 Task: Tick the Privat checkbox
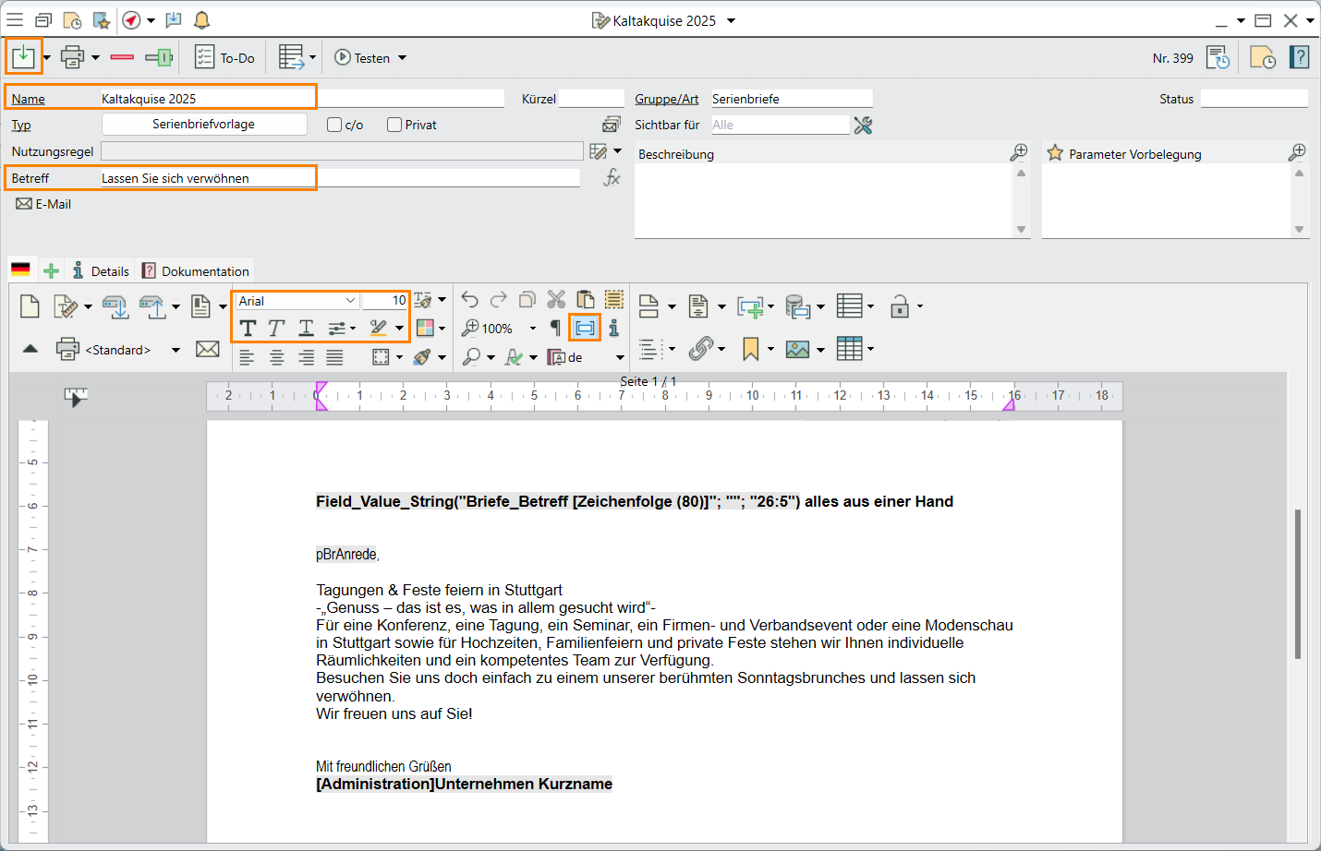394,125
